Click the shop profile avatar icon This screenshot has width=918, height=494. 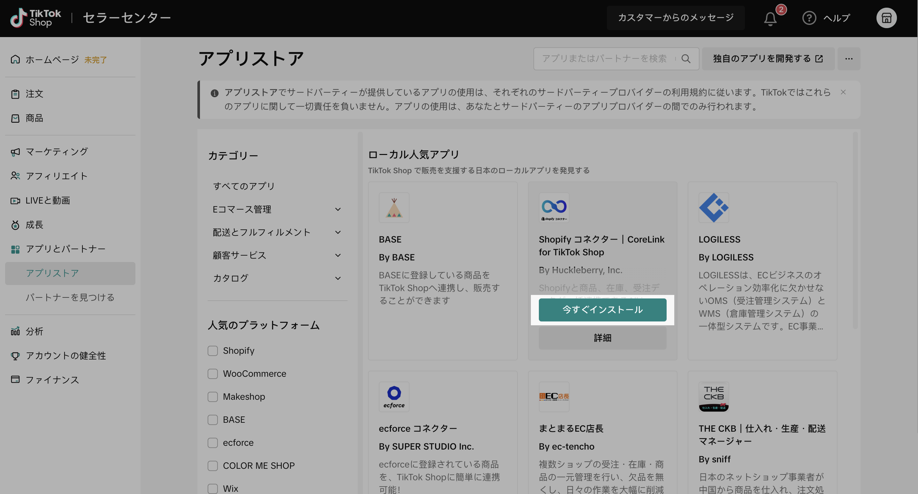(886, 18)
